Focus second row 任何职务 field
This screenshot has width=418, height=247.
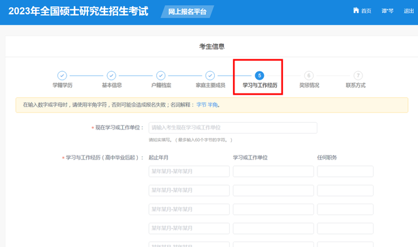point(346,190)
